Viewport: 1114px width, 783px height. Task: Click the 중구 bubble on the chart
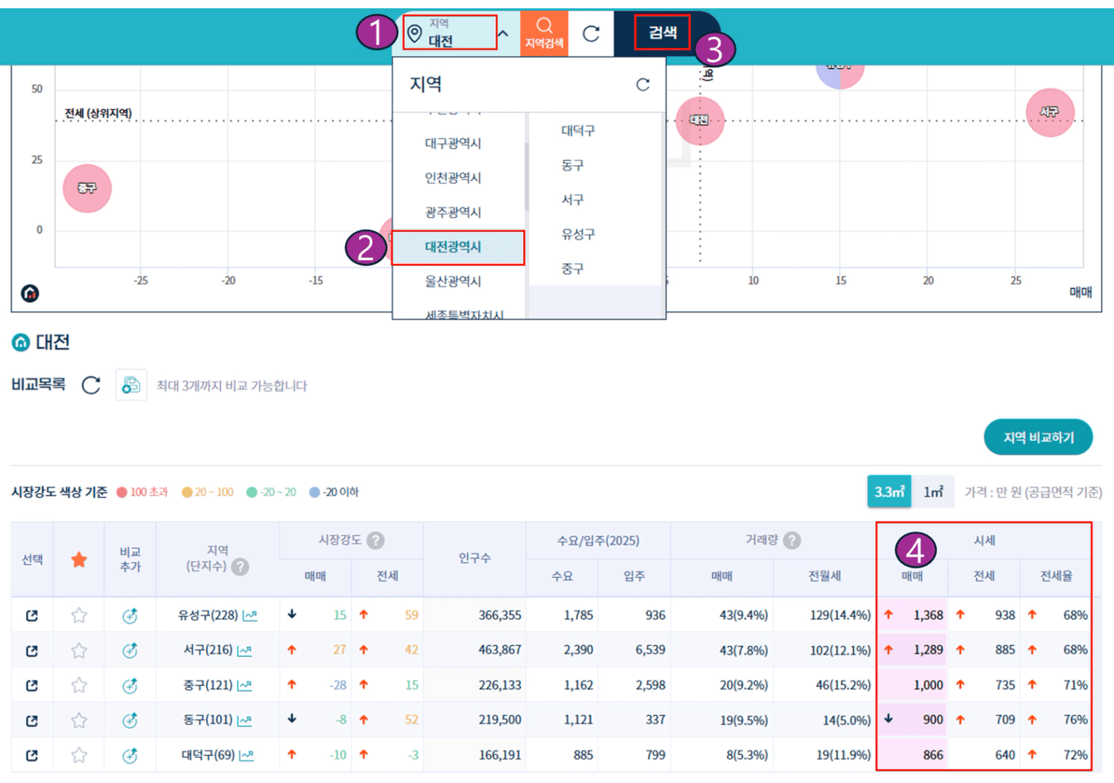87,188
